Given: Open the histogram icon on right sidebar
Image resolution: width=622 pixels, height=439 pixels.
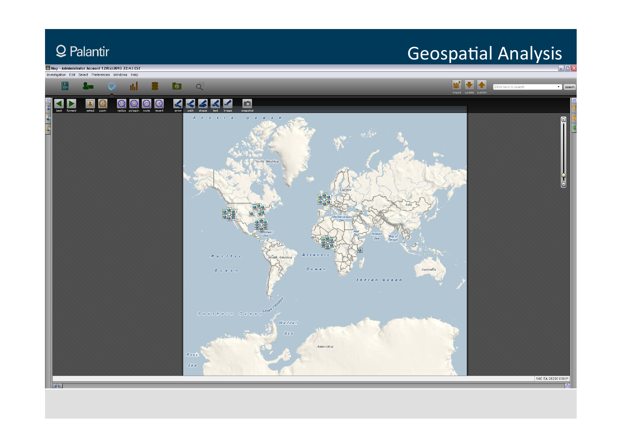Looking at the screenshot, I should [575, 118].
